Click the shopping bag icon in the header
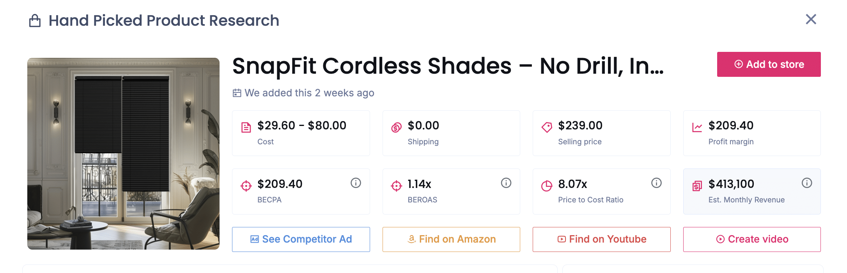The height and width of the screenshot is (273, 847). [x=34, y=20]
